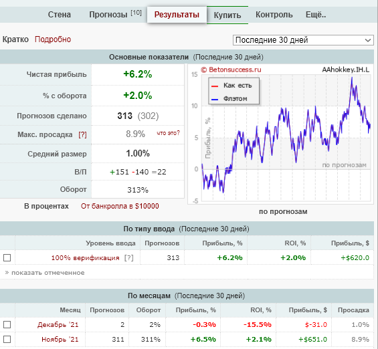Switch to Кратко view

(x=15, y=39)
